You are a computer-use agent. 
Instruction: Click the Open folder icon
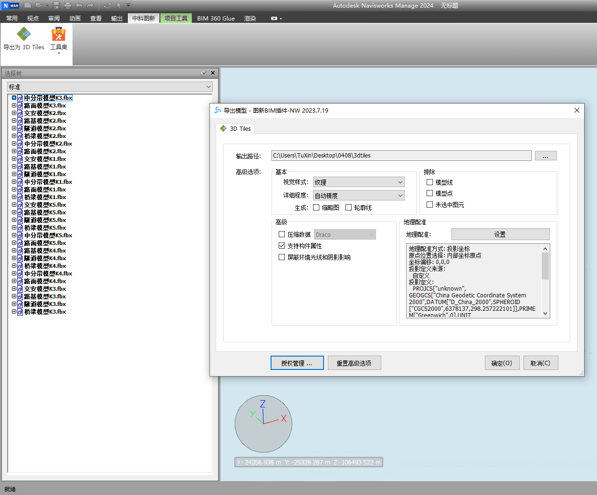[x=39, y=5]
